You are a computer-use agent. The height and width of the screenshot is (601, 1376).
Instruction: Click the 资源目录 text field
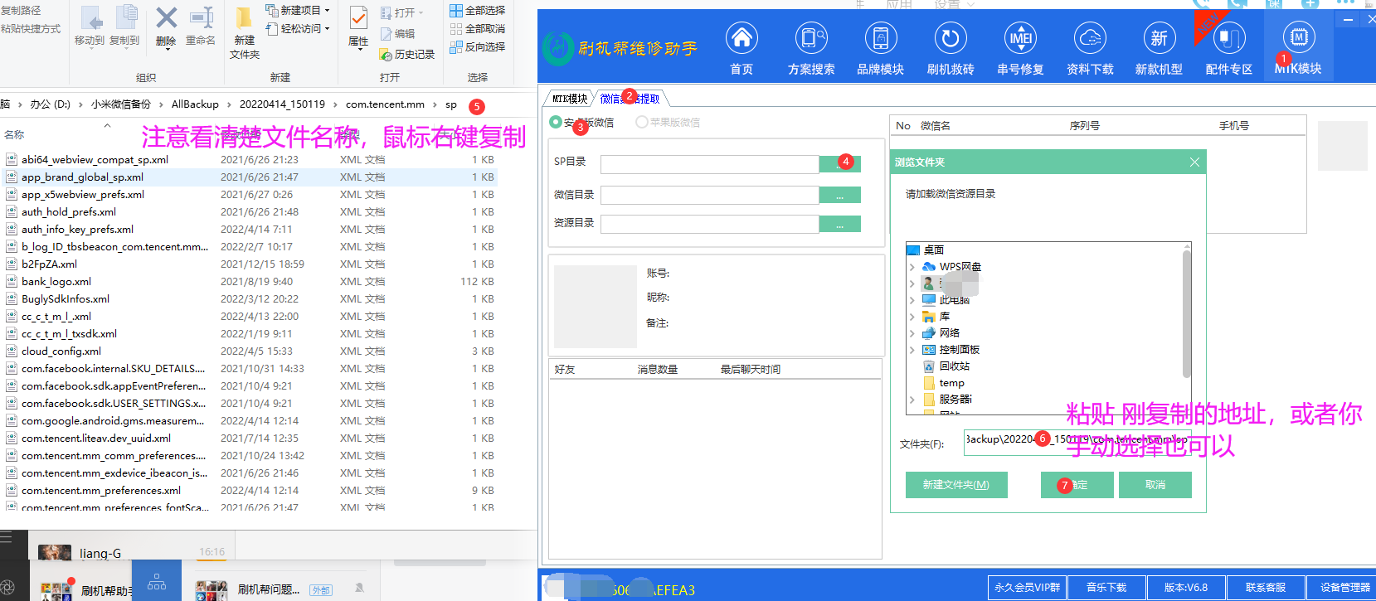tap(709, 225)
